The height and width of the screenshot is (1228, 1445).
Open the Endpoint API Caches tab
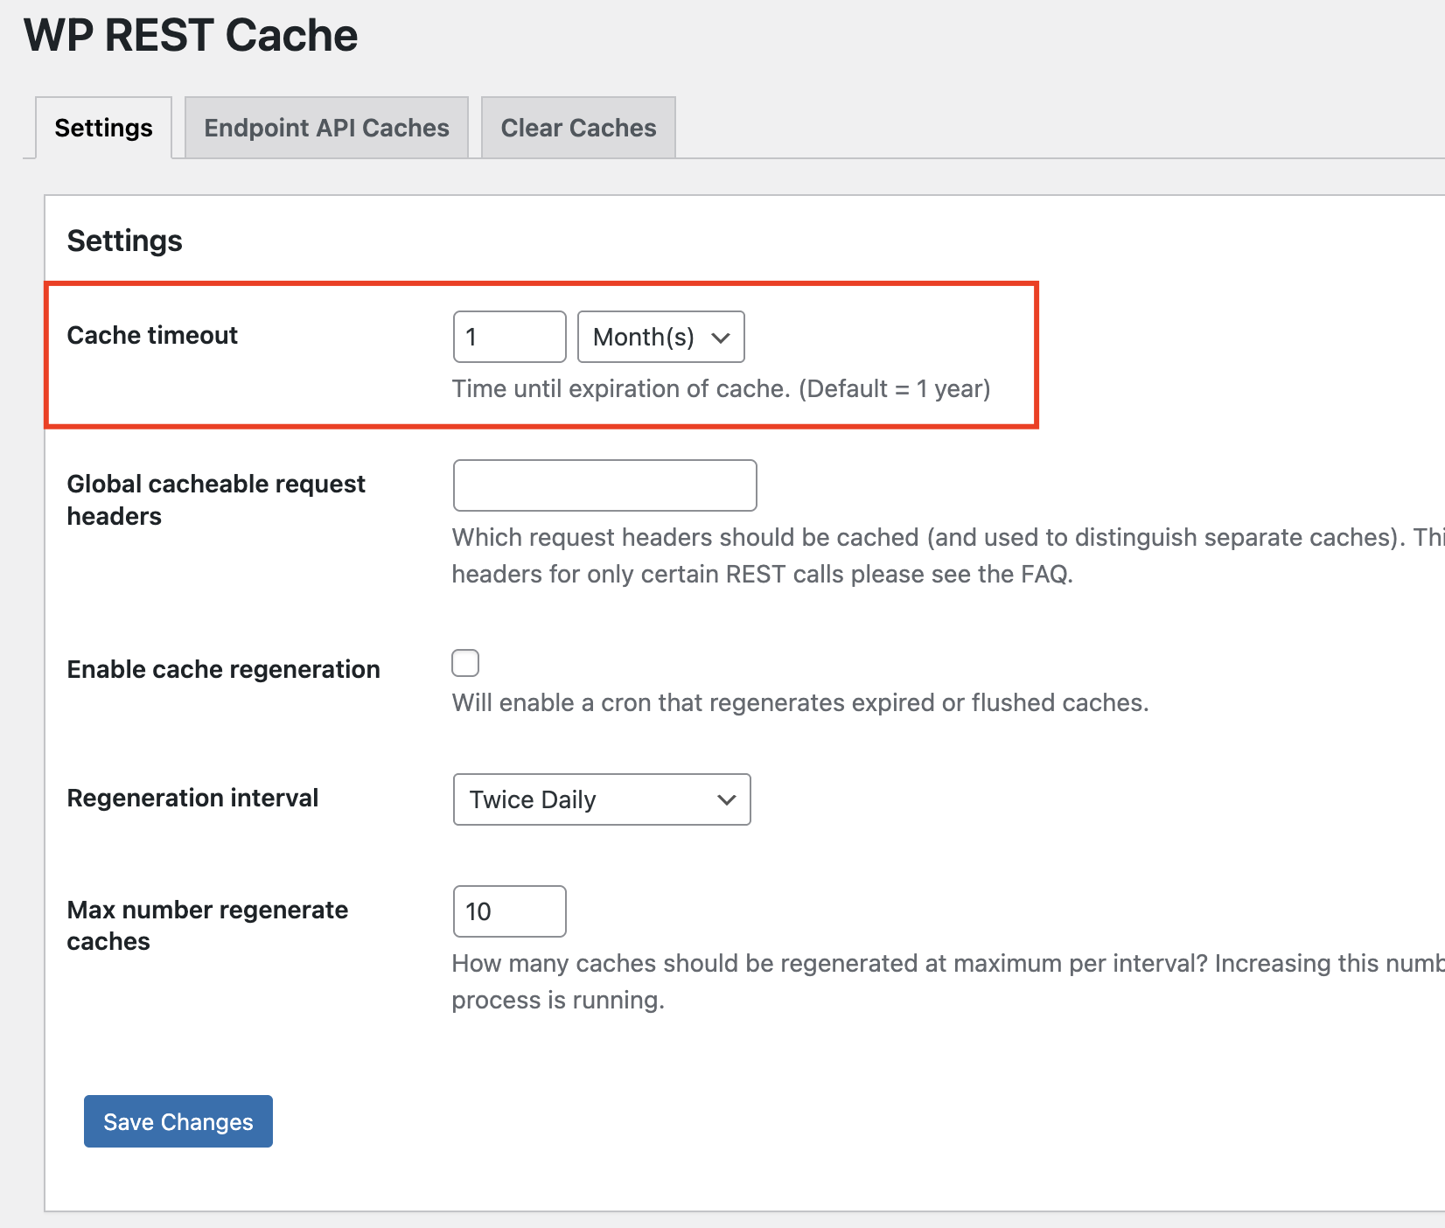[326, 128]
